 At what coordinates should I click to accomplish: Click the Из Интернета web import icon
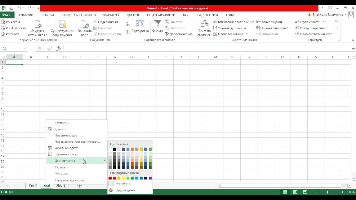point(3,28)
